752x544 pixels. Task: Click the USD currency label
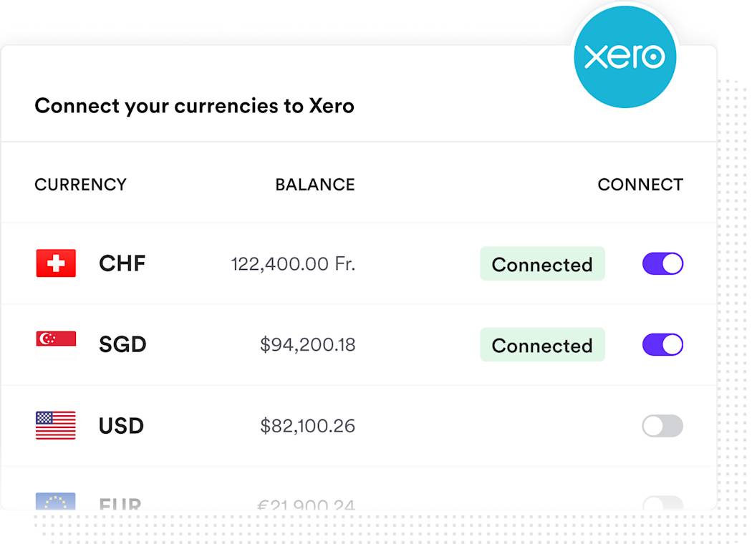tap(120, 426)
